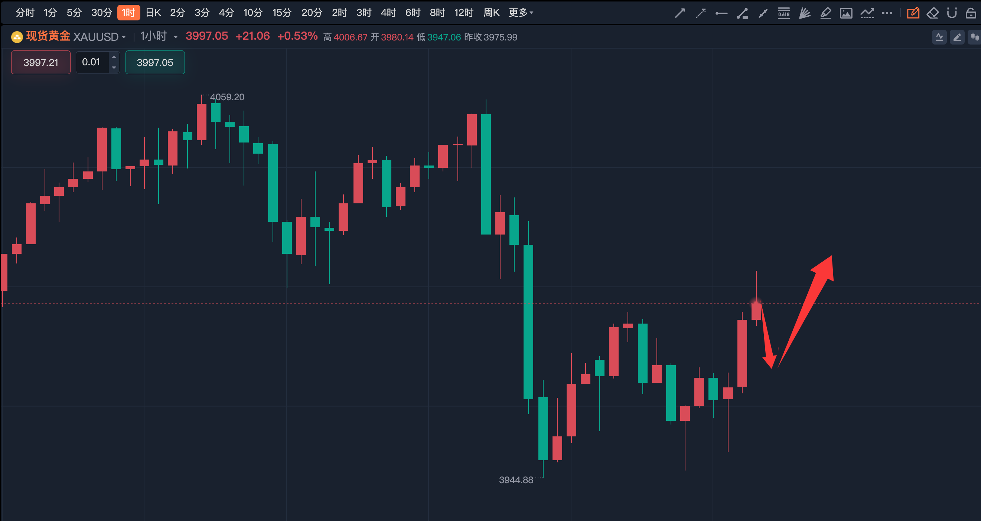Viewport: 981px width, 521px height.
Task: Open the 1小时 period dropdown
Action: coord(176,37)
